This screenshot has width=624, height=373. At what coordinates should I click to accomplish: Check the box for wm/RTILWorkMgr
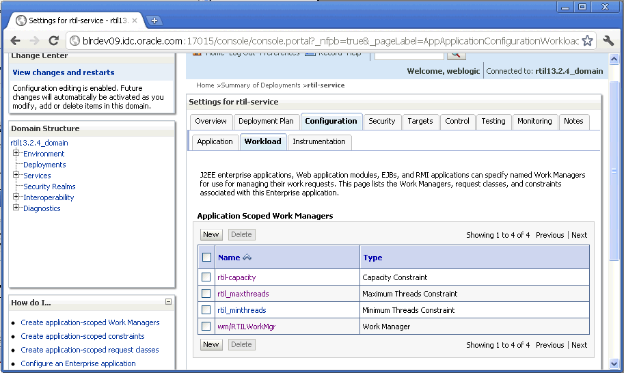(206, 326)
